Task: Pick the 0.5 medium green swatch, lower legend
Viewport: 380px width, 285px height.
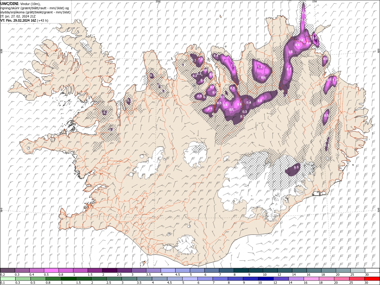Action: 38,279
